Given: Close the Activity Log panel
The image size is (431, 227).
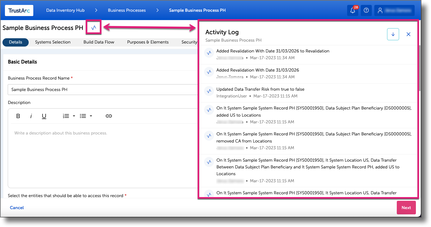Looking at the screenshot, I should [408, 34].
